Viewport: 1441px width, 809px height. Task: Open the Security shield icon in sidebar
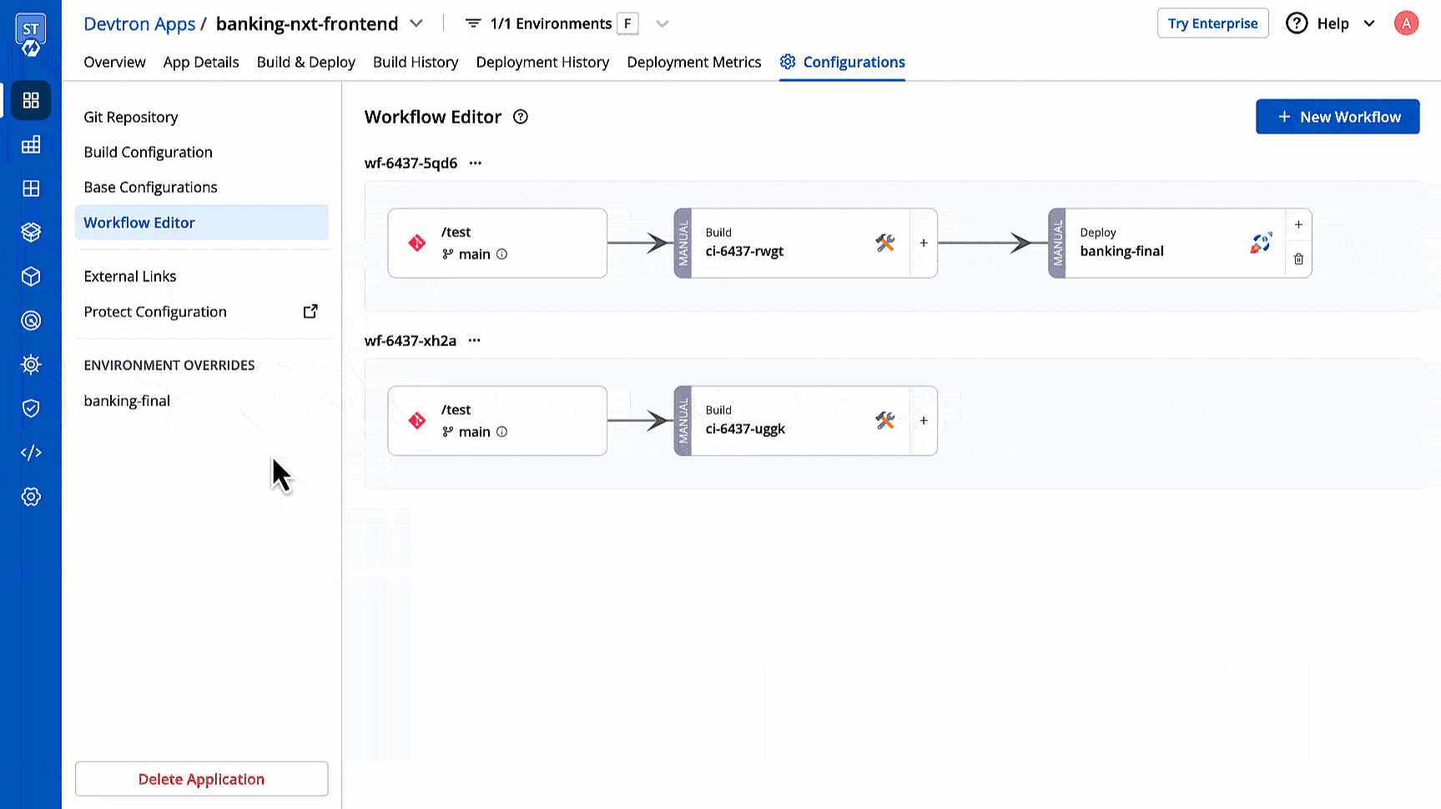(31, 408)
